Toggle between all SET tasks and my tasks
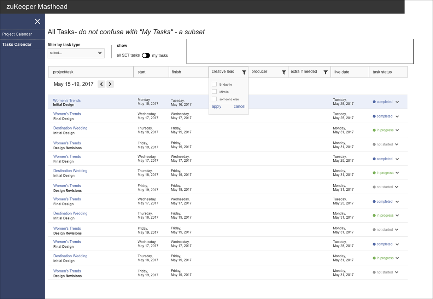 (146, 55)
